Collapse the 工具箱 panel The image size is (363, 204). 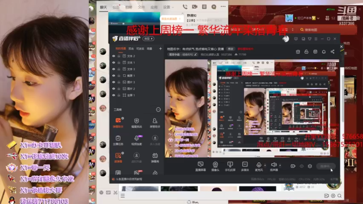point(158,109)
